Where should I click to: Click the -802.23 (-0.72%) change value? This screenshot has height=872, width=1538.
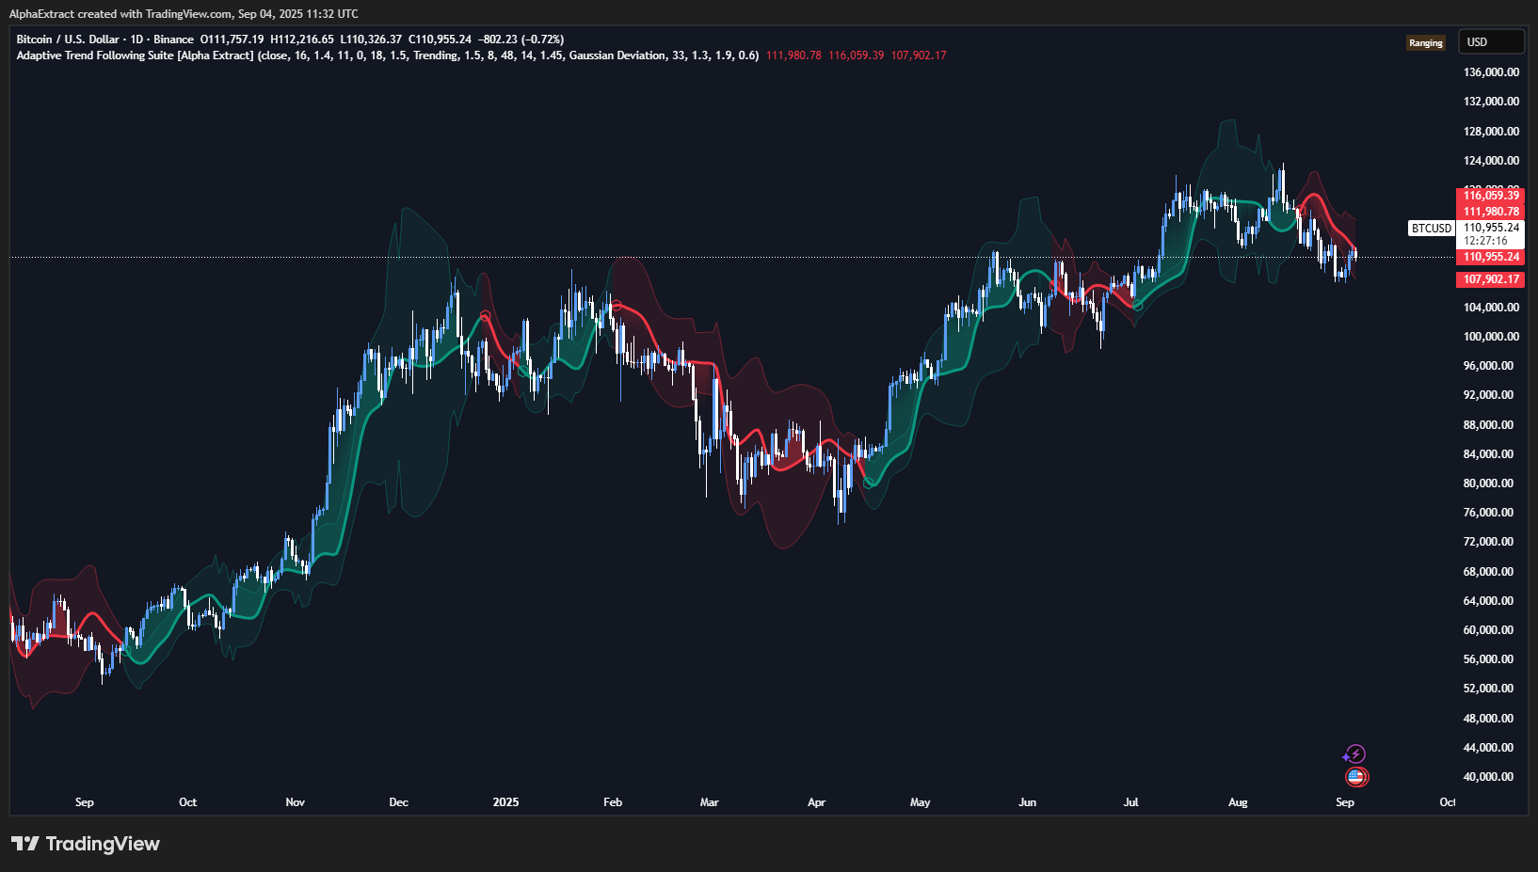tap(521, 40)
